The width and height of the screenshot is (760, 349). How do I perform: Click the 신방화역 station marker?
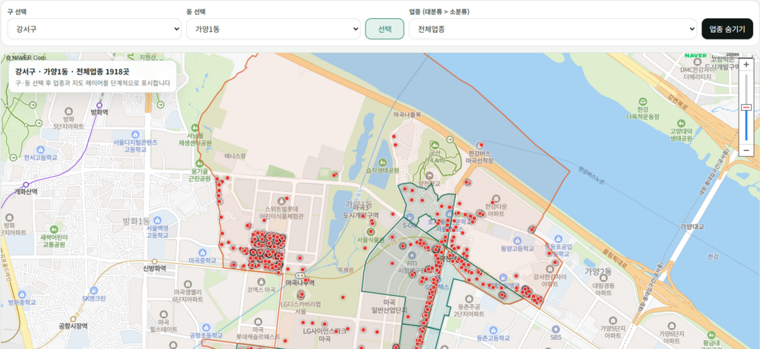tap(154, 262)
